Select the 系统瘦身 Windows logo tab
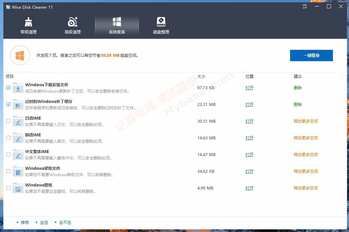349x232 pixels. [117, 25]
